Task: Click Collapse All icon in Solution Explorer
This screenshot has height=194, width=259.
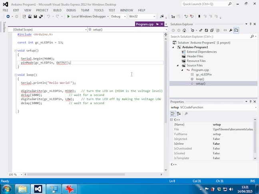Action: 212,30
